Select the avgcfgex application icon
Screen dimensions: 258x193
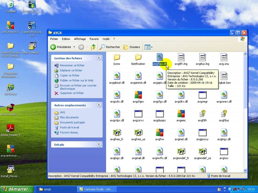[x=138, y=95]
